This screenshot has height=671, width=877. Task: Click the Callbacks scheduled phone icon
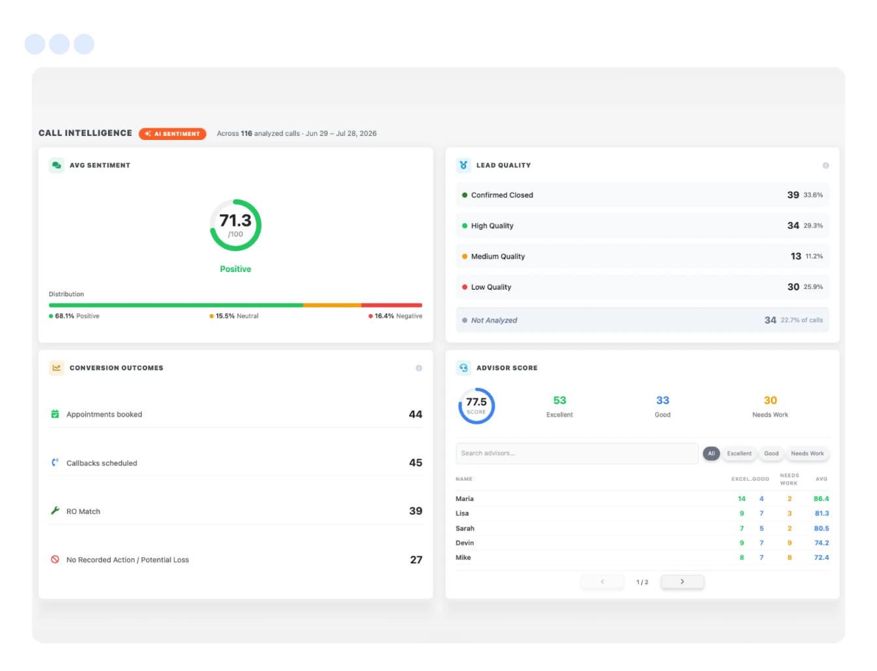(x=55, y=462)
